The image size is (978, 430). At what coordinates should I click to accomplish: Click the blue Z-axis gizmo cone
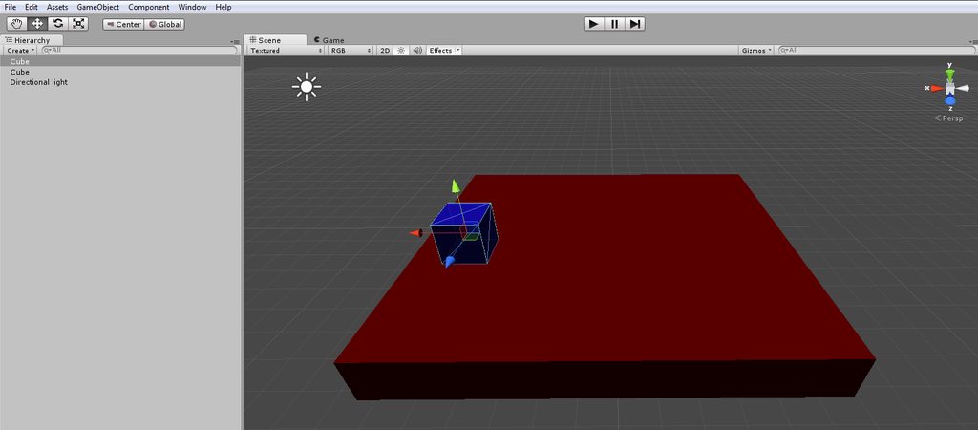point(950,99)
